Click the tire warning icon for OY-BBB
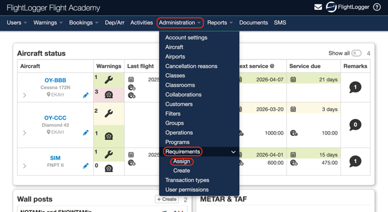The image size is (388, 212). 109,95
